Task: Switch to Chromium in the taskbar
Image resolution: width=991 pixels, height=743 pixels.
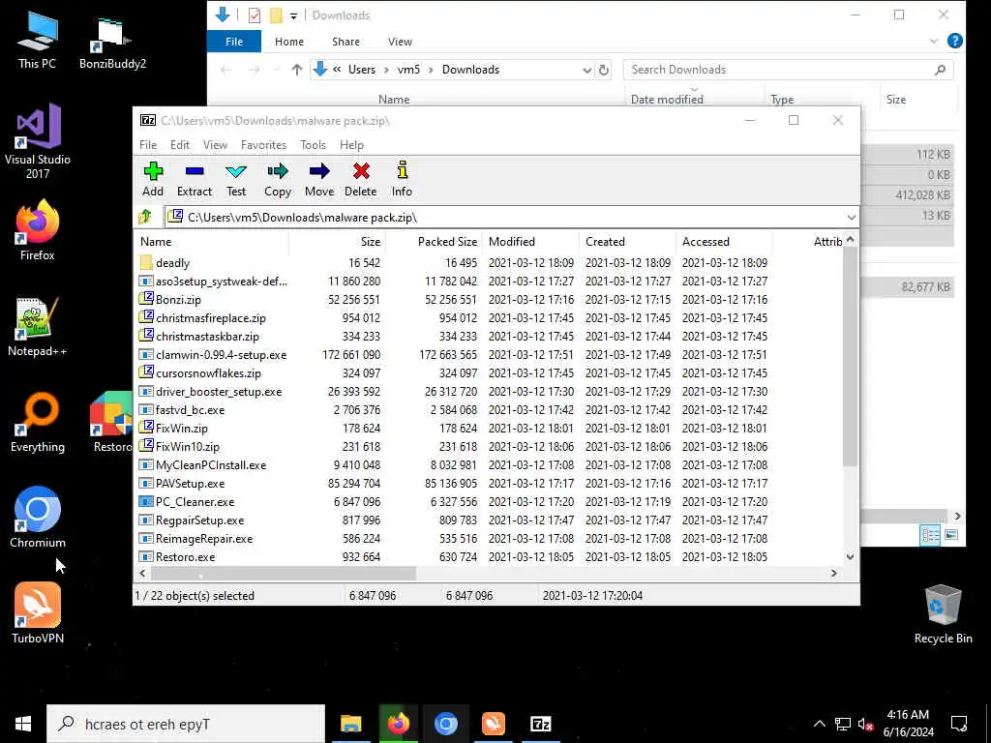Action: coord(445,724)
